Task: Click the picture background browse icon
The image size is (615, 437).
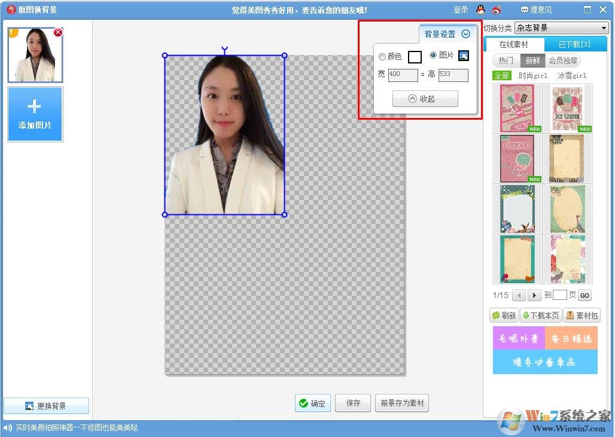Action: [x=464, y=56]
